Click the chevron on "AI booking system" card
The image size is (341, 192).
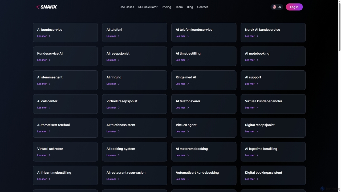[x=119, y=155]
